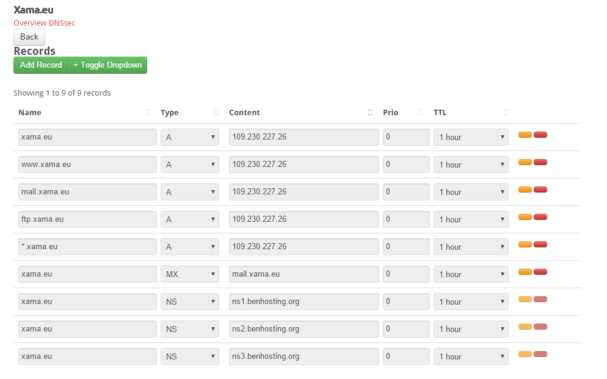Open the Type dropdown for the MX record
Screen dimensions: 607x379
189,274
